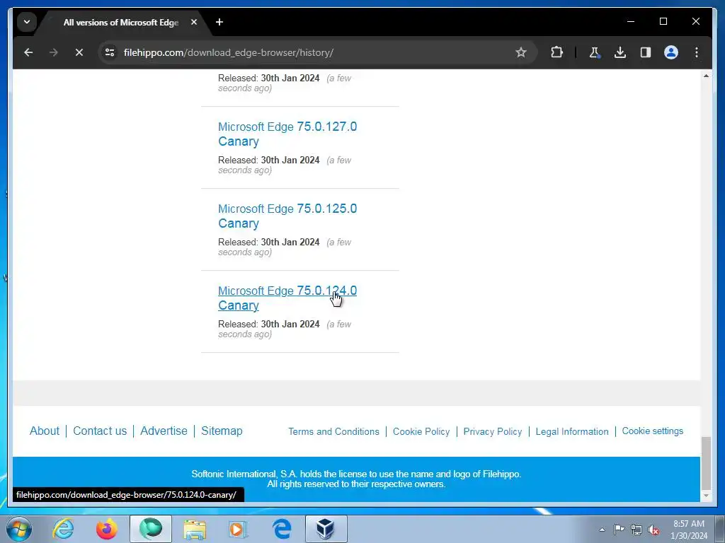Click the page scrollbar up arrow

tap(706, 76)
